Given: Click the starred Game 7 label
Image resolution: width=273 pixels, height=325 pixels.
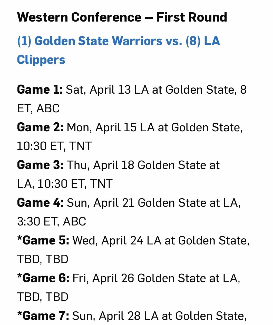Looking at the screenshot, I should [x=43, y=316].
